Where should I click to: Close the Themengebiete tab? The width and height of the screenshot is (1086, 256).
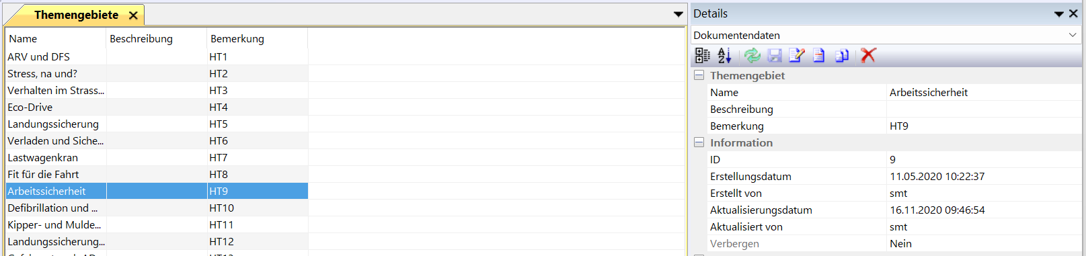pyautogui.click(x=133, y=15)
